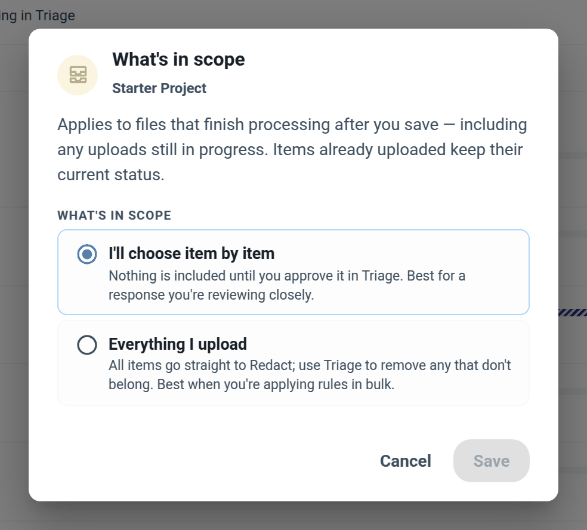Click the "WHAT'S IN SCOPE" section label
Image resolution: width=587 pixels, height=530 pixels.
tap(114, 215)
